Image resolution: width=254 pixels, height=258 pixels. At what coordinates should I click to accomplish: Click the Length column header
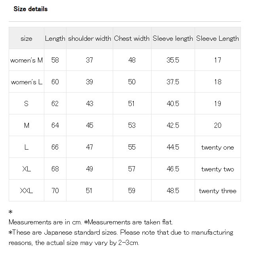(55, 38)
